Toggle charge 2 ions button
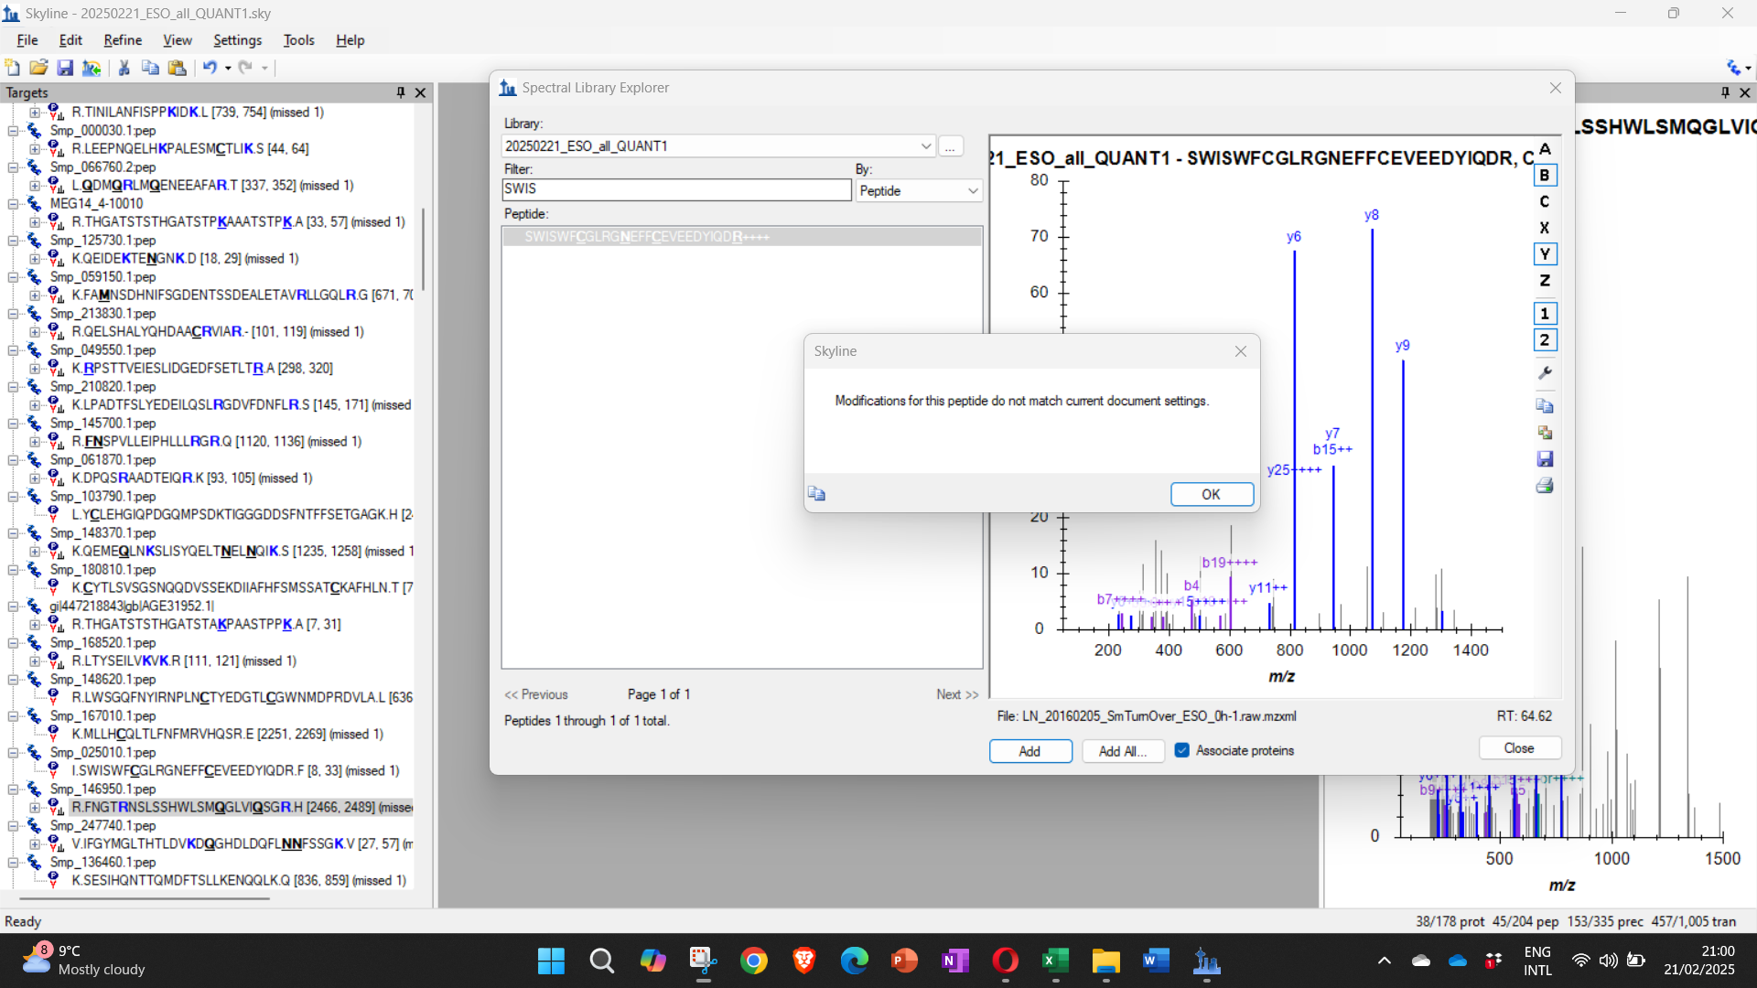The width and height of the screenshot is (1757, 988). pyautogui.click(x=1545, y=340)
